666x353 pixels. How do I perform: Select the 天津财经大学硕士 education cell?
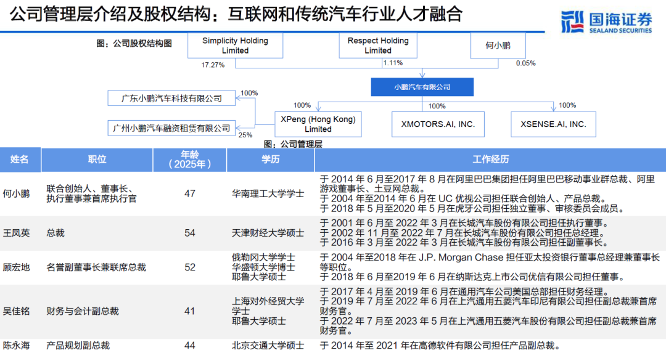click(x=268, y=233)
